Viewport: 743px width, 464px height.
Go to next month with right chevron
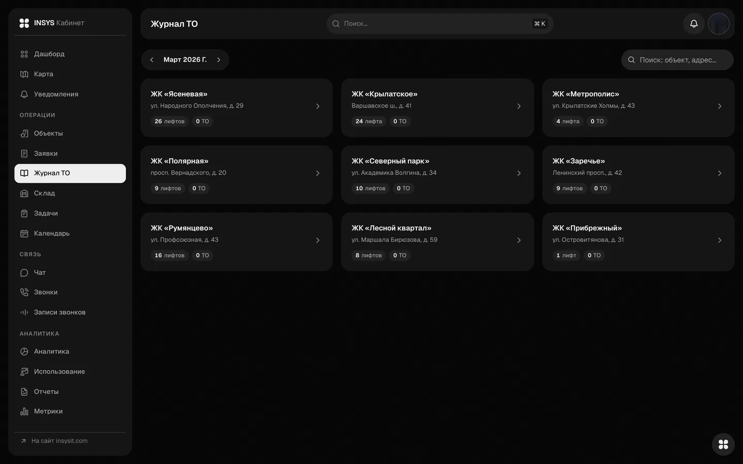coord(219,60)
